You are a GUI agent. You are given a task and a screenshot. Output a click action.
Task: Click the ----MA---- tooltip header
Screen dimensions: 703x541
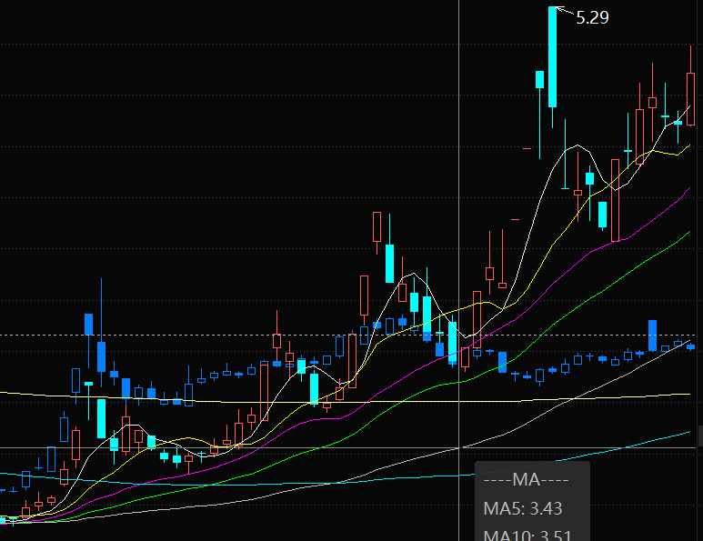[526, 479]
